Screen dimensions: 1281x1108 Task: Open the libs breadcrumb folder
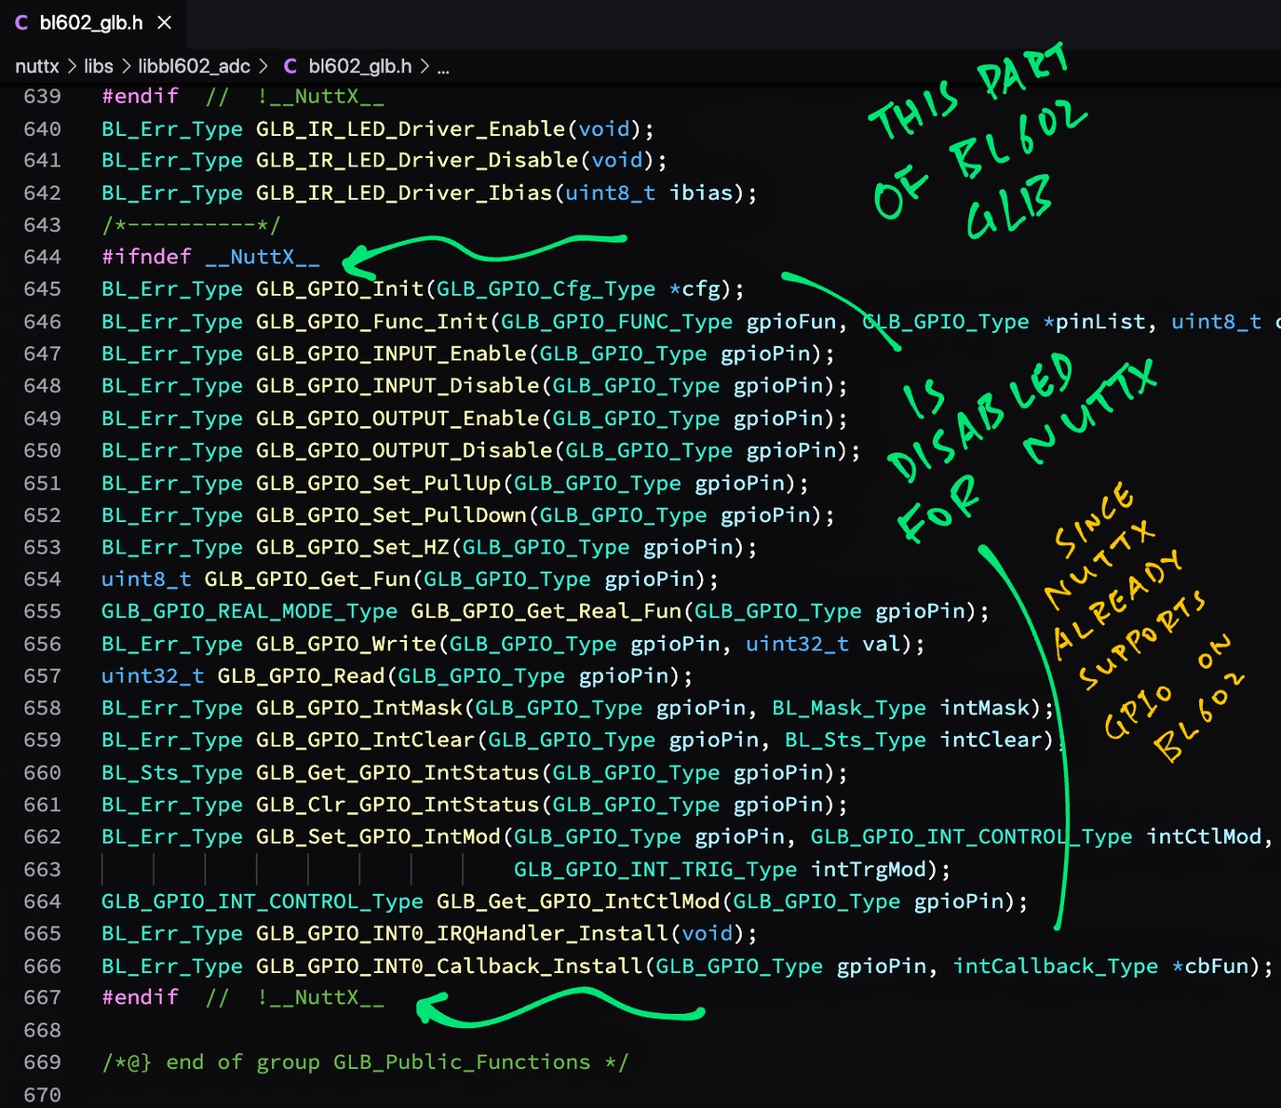(99, 66)
